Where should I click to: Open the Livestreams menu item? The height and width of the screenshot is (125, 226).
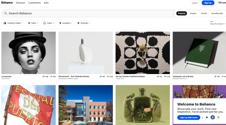click(x=34, y=3)
